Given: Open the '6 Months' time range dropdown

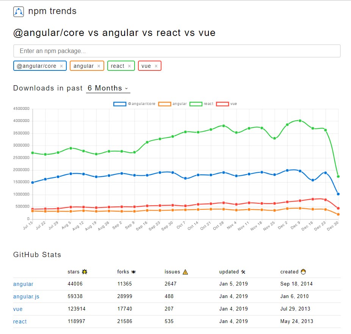Looking at the screenshot, I should (108, 88).
